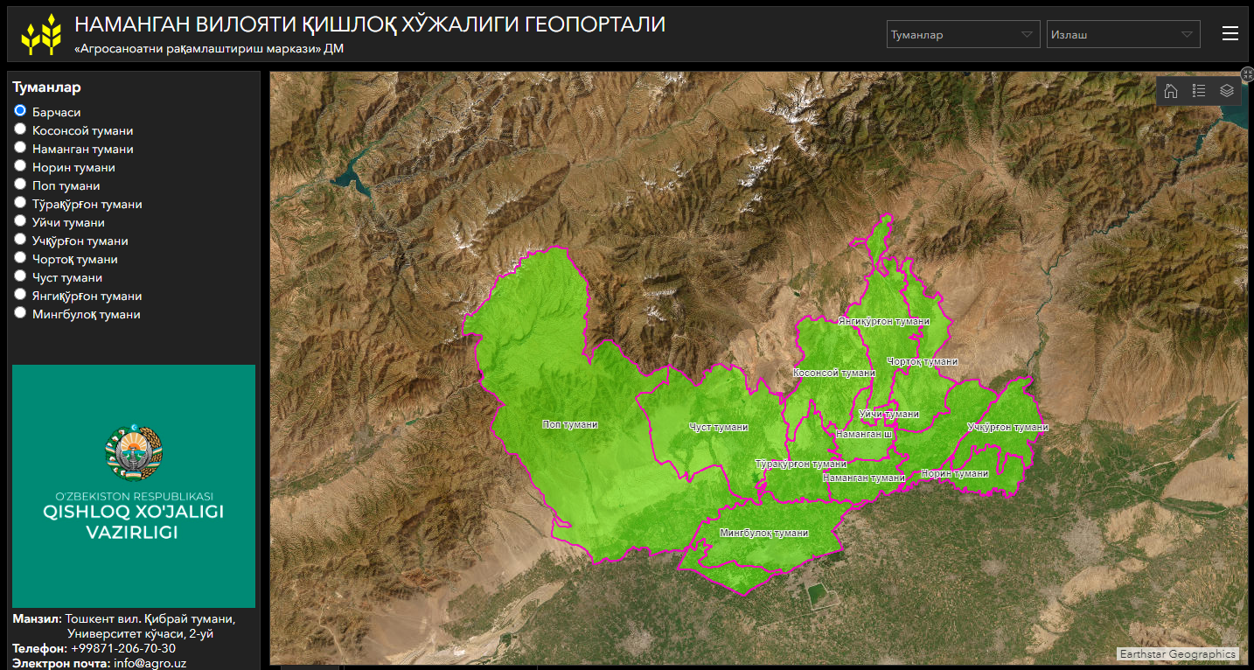Image resolution: width=1254 pixels, height=670 pixels.
Task: Open the map legend list icon
Action: (1199, 91)
